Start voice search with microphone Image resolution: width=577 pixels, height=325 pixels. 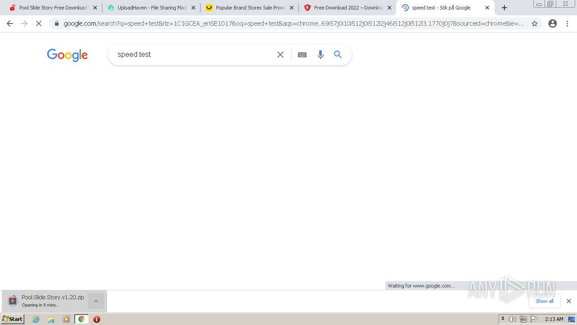(x=321, y=55)
